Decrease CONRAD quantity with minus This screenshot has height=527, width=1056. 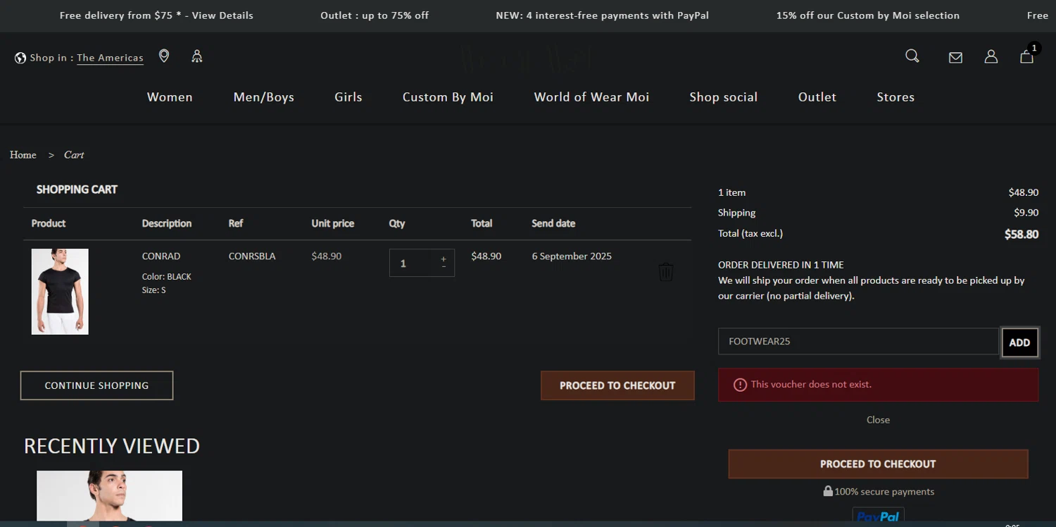pyautogui.click(x=444, y=267)
